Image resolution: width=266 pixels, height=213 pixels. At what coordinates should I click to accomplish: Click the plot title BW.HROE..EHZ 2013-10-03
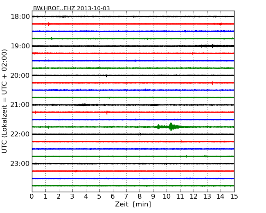[72, 8]
